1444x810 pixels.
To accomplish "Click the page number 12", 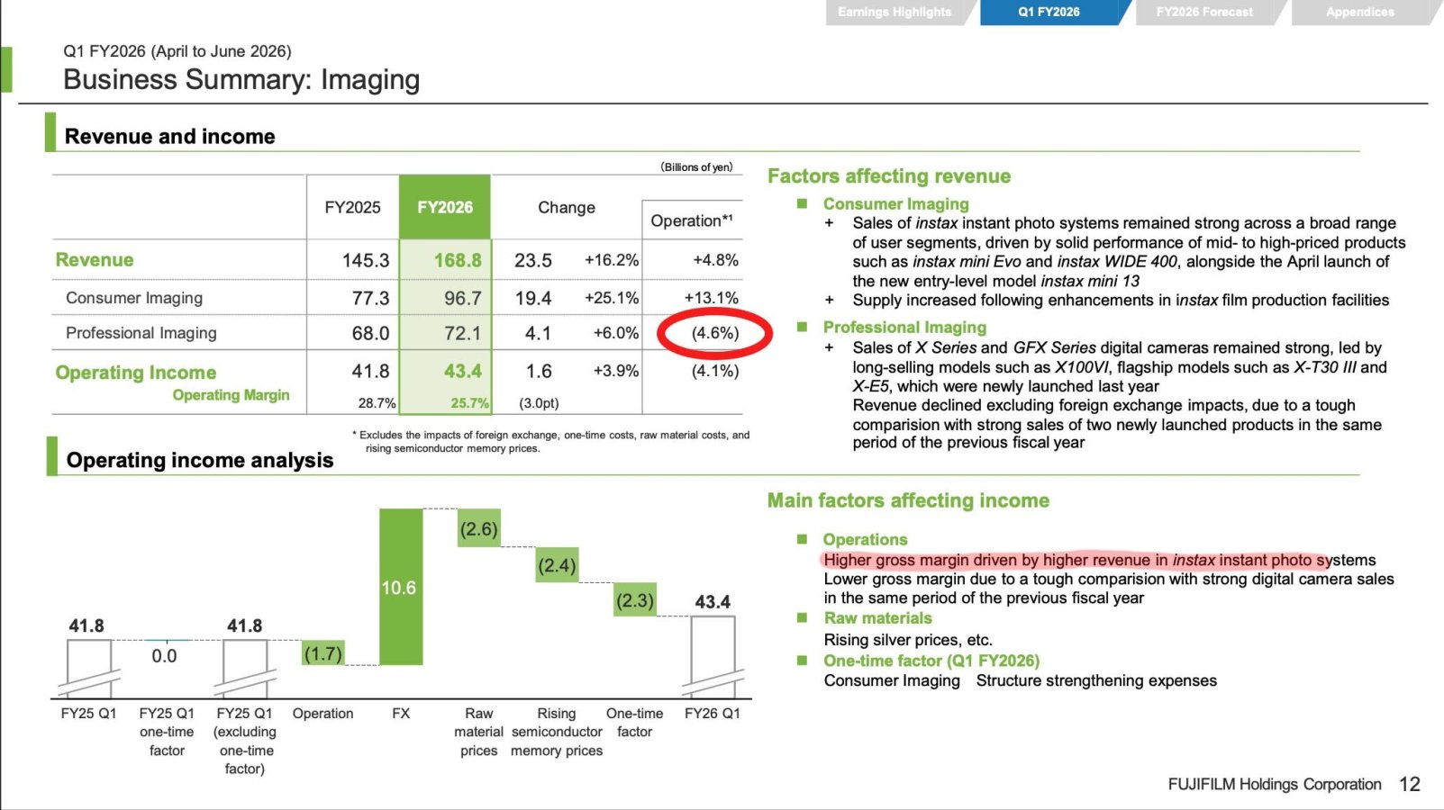I will tap(1410, 784).
